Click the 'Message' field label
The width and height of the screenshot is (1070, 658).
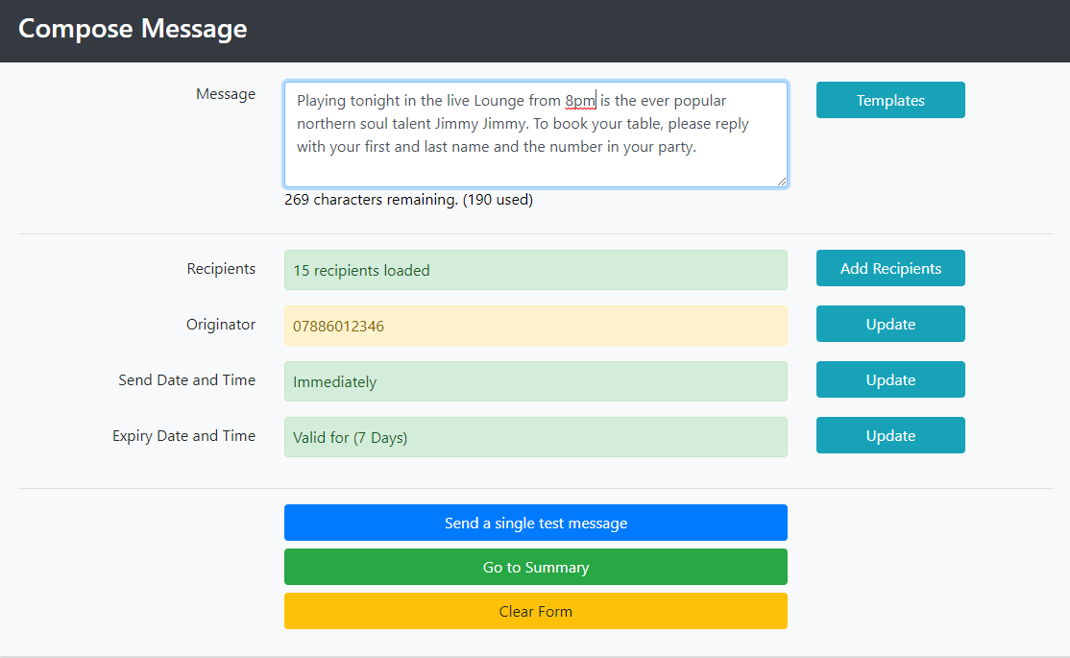point(226,93)
